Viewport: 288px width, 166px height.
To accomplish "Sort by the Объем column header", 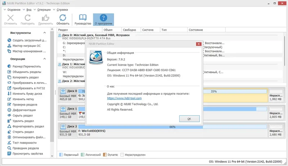I will [112, 30].
